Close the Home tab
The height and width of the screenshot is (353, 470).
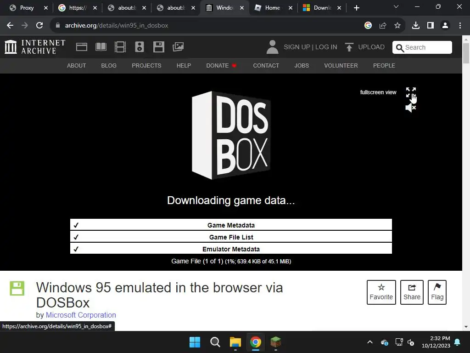click(291, 8)
